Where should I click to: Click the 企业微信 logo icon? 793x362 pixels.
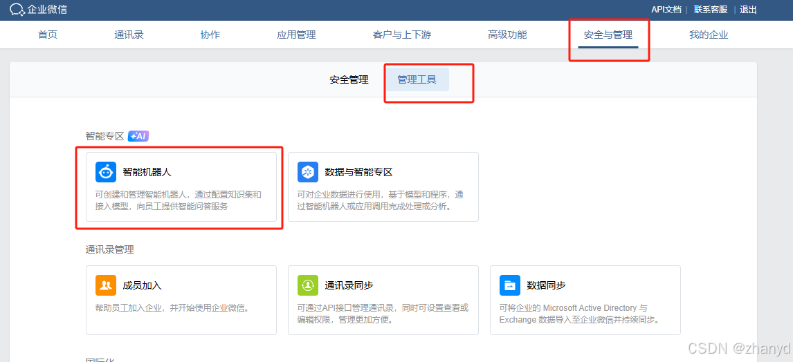pos(17,10)
